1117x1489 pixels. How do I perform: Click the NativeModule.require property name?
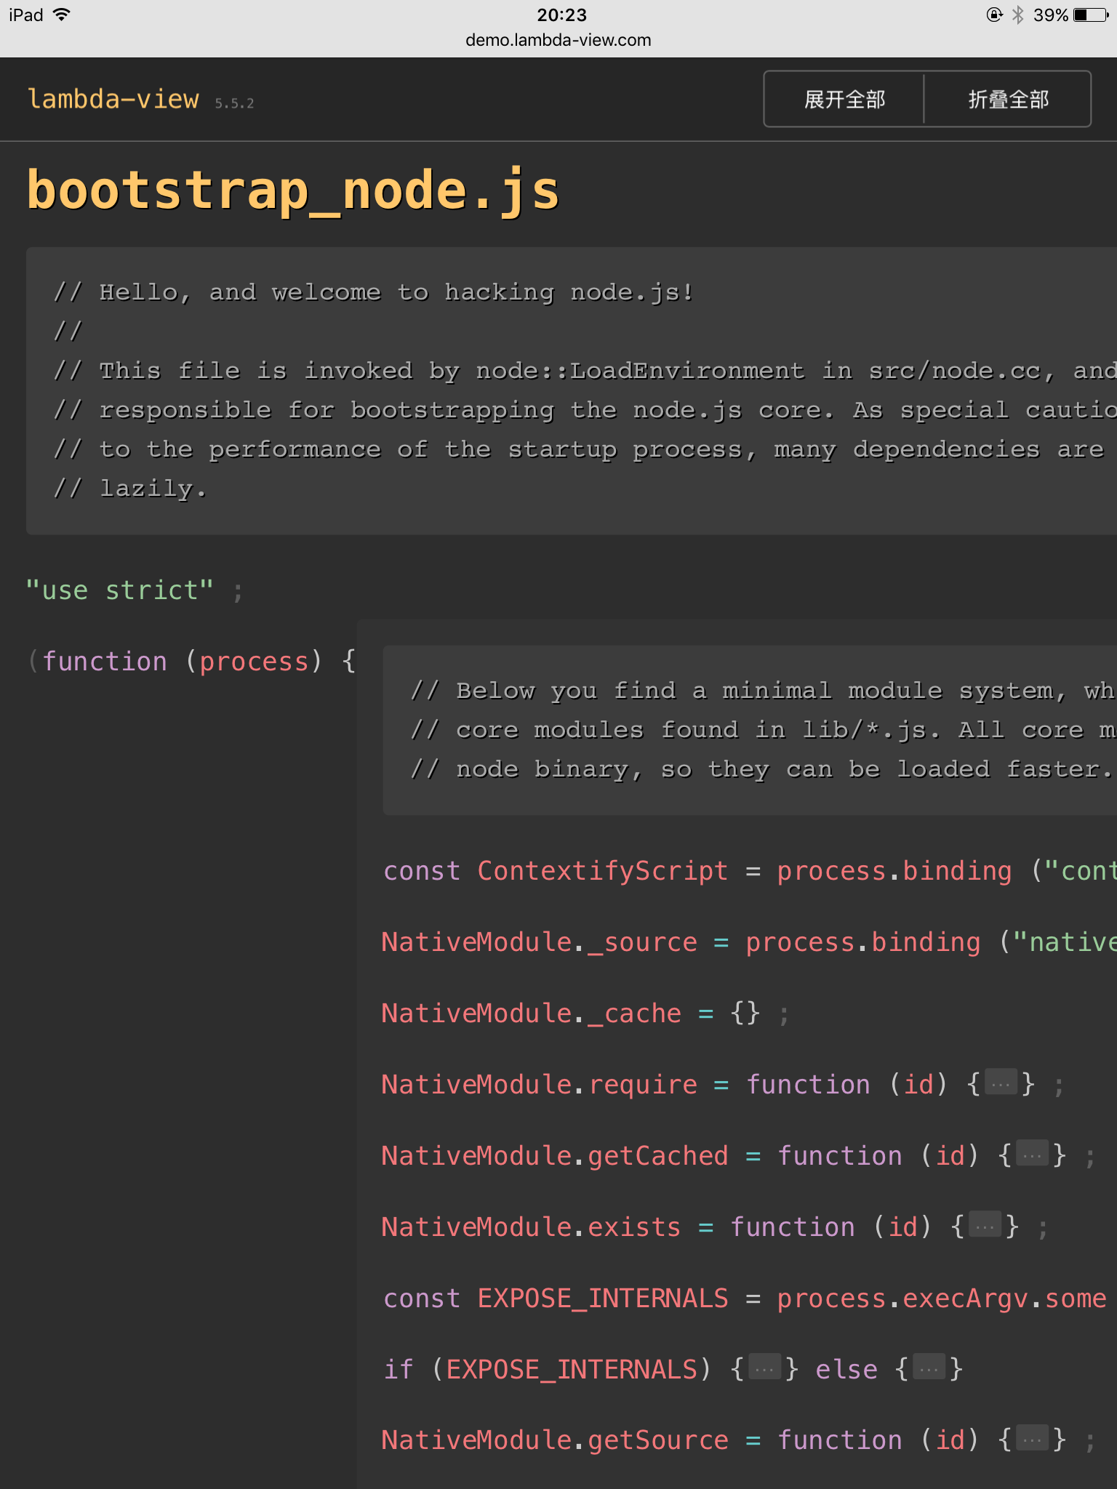pos(643,1084)
